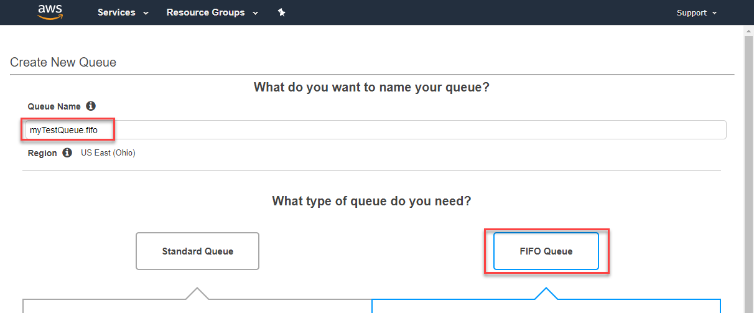Expand the arrow next to Support

click(714, 13)
